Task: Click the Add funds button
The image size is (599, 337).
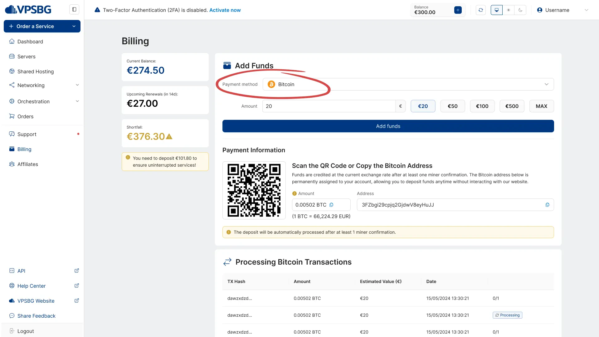Action: point(388,126)
